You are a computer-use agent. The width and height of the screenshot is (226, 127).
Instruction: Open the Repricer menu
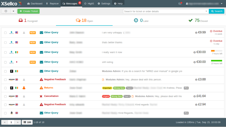(52, 4)
